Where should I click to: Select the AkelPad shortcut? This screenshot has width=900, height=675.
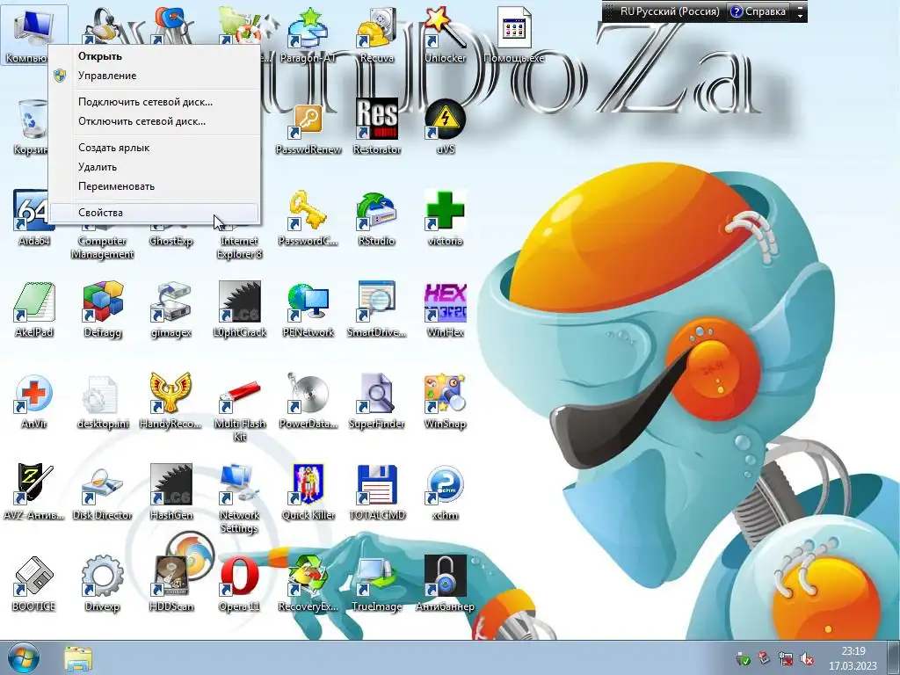34,310
